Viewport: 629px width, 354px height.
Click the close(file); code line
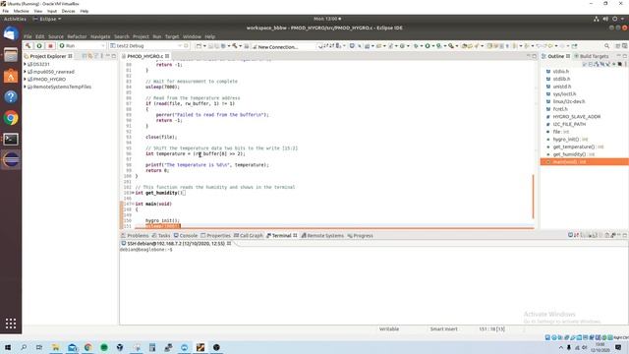161,137
